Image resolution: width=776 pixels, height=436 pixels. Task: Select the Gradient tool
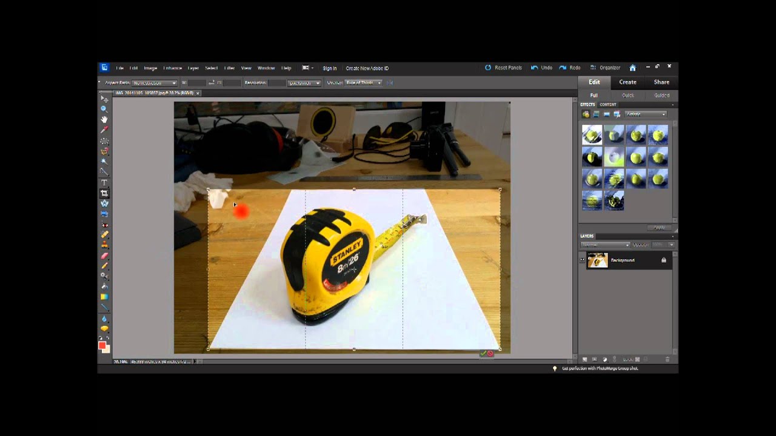click(x=104, y=296)
